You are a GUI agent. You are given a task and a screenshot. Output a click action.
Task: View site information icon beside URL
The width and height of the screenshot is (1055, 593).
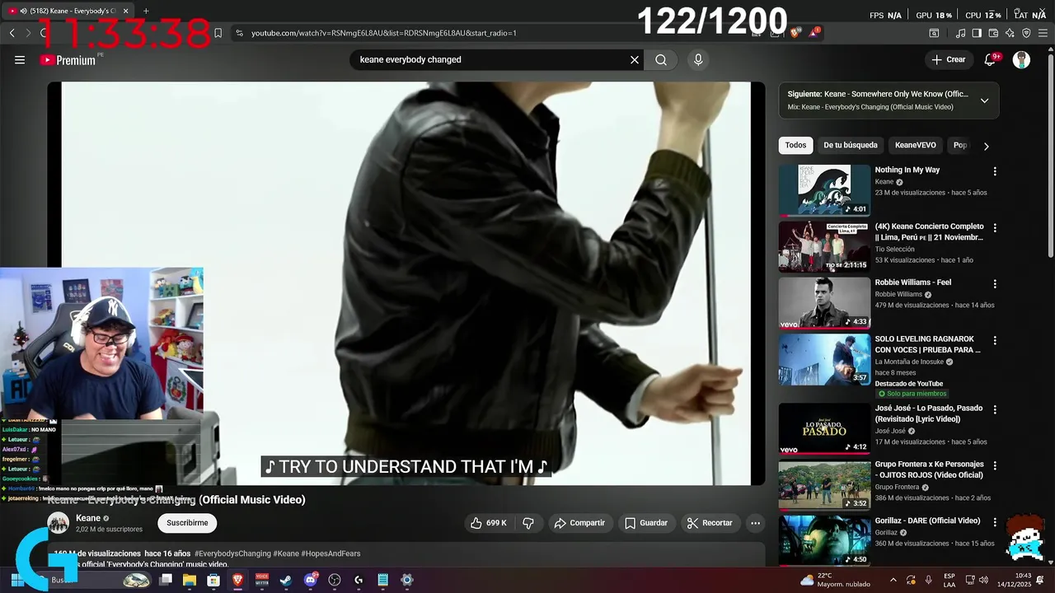pos(239,33)
